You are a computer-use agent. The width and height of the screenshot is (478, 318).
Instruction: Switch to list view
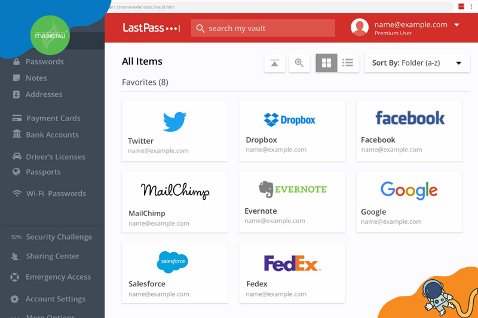pos(348,63)
